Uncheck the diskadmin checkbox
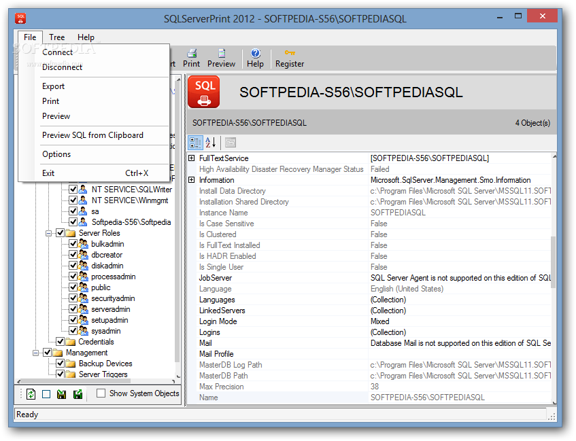This screenshot has width=576, height=441. (x=73, y=266)
